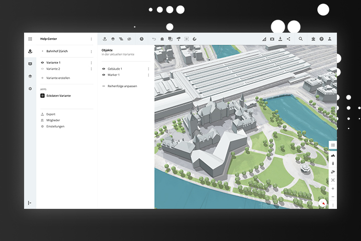Image resolution: width=361 pixels, height=241 pixels.
Task: Zoom in with the plus button
Action: [333, 188]
